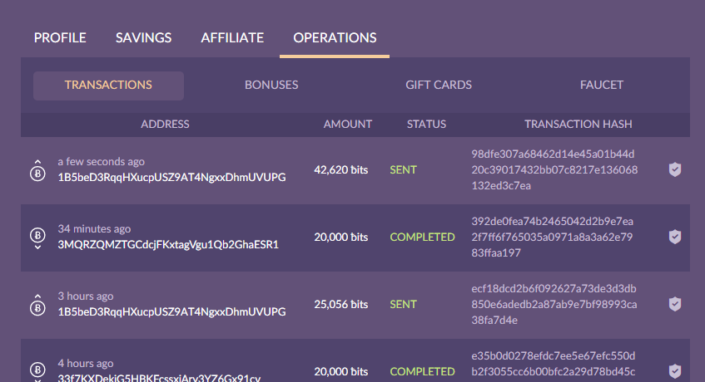Image resolution: width=705 pixels, height=382 pixels.
Task: Click the '34 minutes ago' timestamp
Action: tap(94, 229)
